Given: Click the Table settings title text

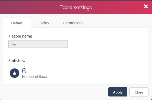Looking at the screenshot, I should 76,7.
